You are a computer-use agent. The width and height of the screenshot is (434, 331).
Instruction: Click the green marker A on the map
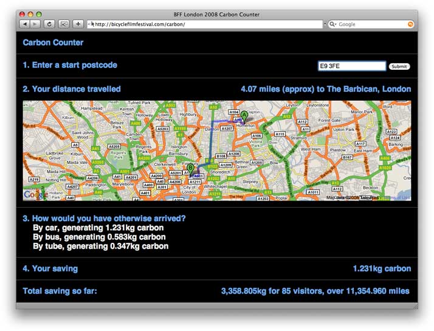244,115
